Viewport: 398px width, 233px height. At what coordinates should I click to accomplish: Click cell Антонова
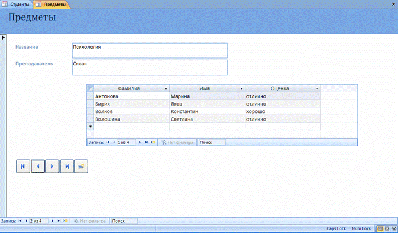pos(132,96)
